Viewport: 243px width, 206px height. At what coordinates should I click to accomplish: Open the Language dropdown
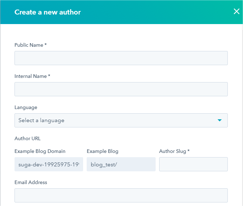pyautogui.click(x=121, y=120)
